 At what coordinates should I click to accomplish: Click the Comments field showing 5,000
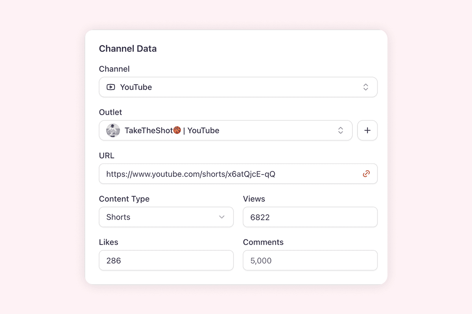310,260
